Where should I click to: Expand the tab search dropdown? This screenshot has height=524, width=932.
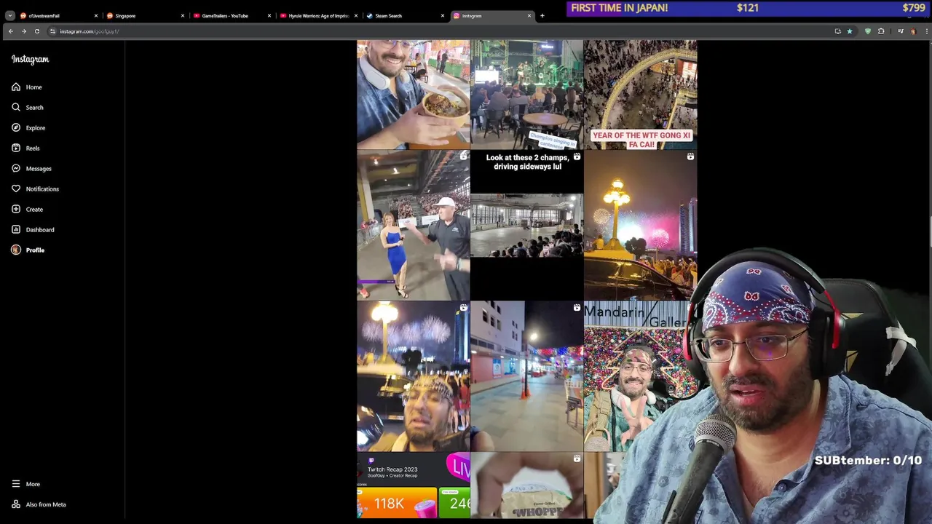(x=9, y=15)
